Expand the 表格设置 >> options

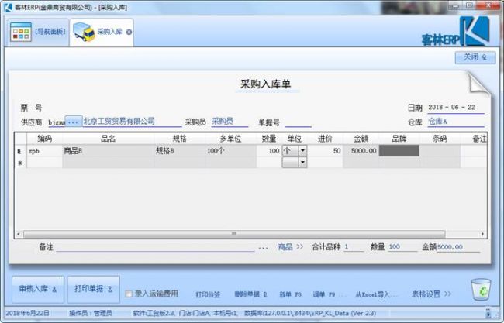tap(430, 294)
